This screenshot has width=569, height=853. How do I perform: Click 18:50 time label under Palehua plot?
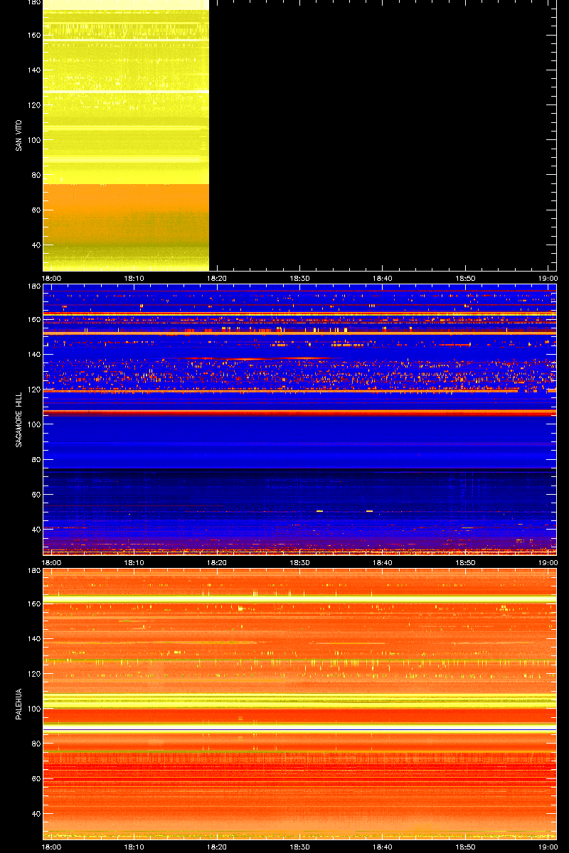466,847
